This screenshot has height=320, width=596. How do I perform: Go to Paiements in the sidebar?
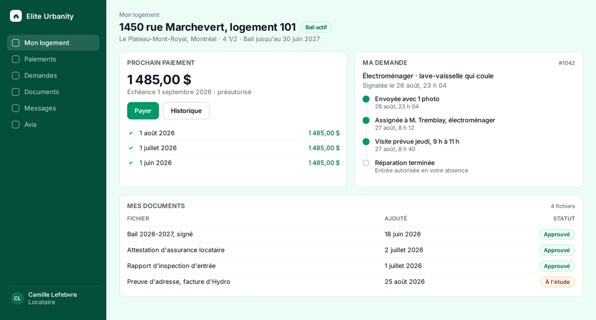tap(53, 59)
